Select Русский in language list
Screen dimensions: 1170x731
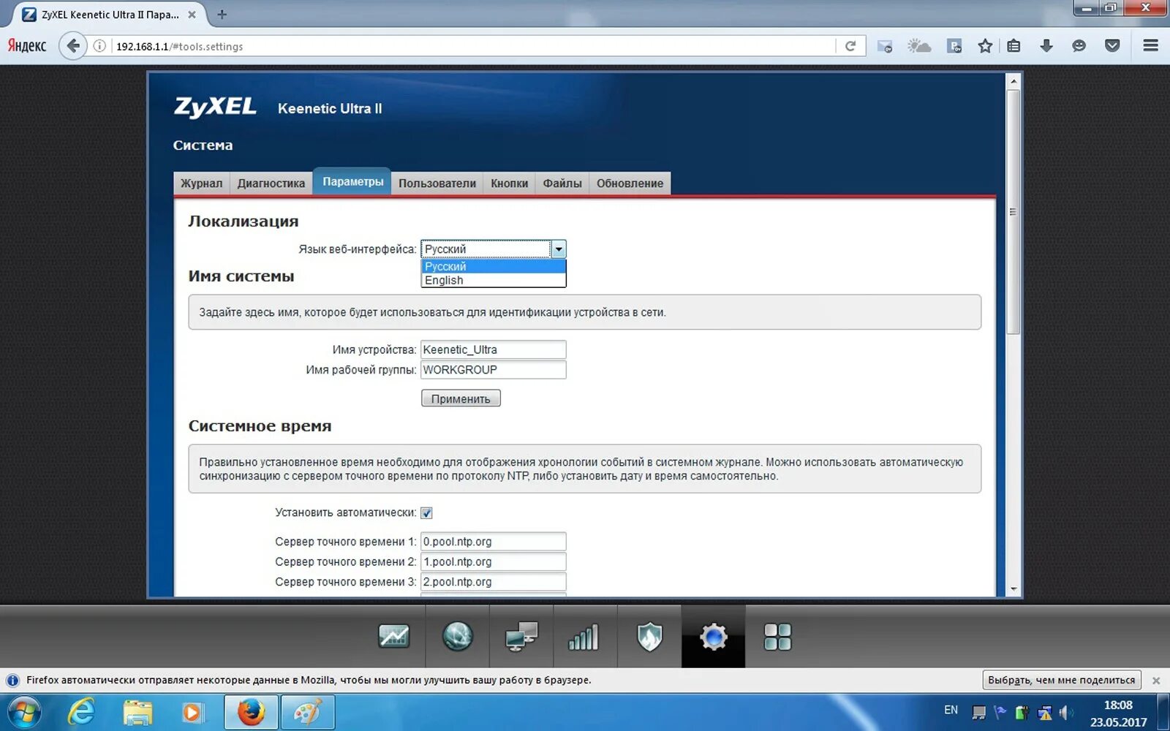click(x=494, y=266)
